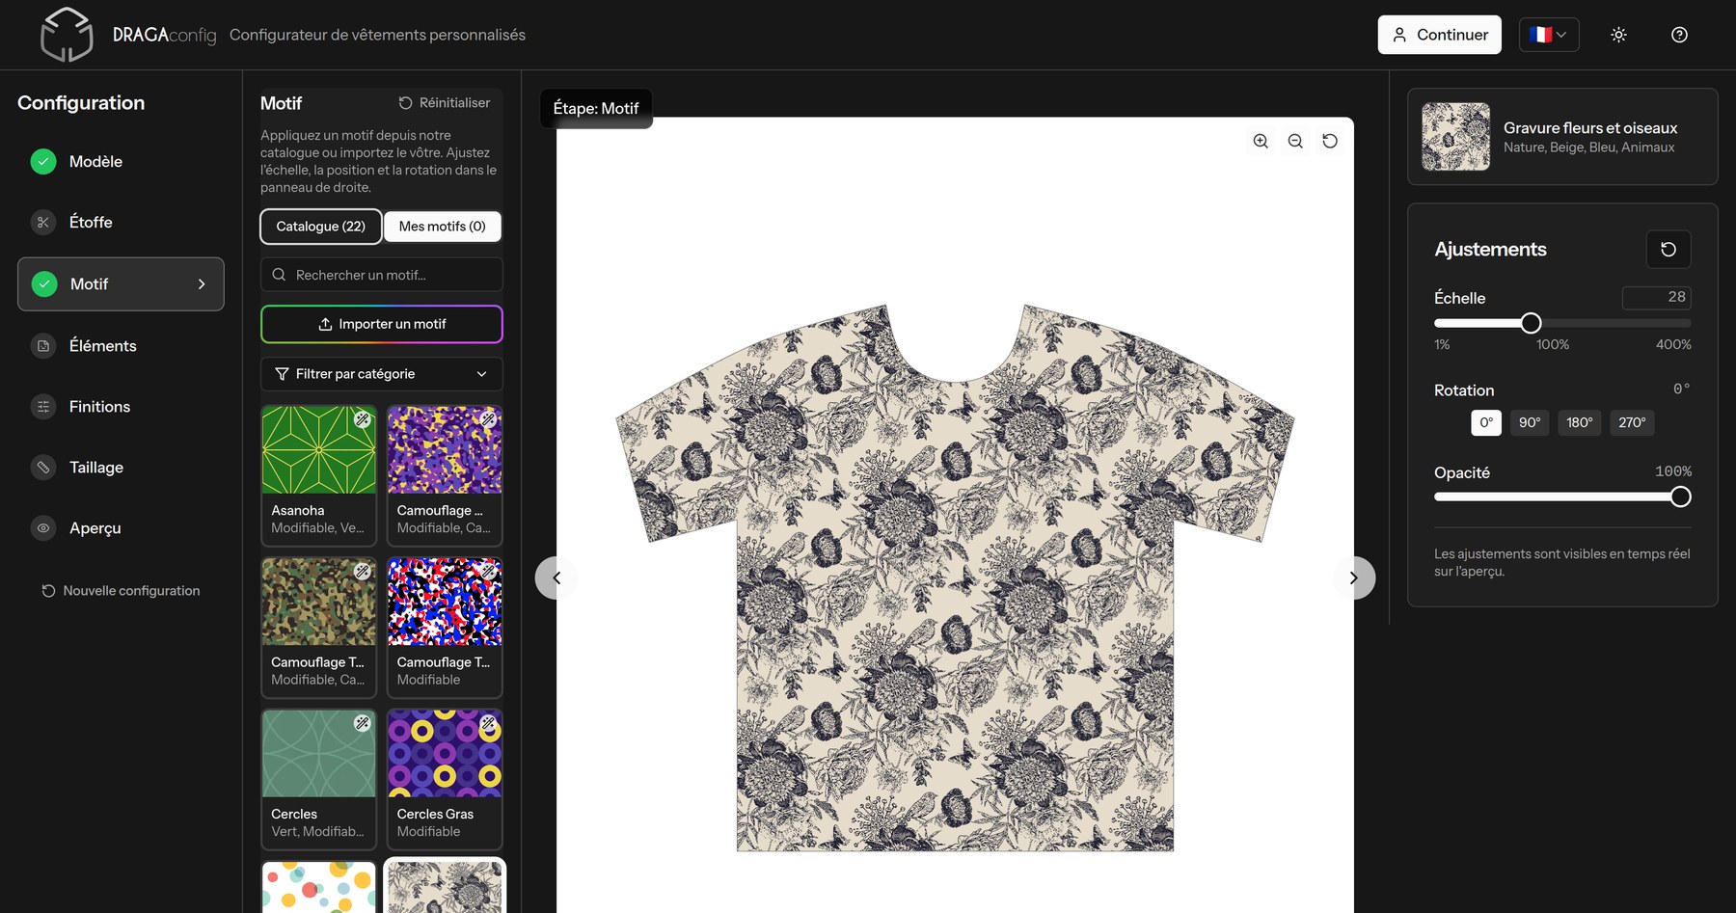
Task: Open the help question mark icon
Action: click(1679, 35)
